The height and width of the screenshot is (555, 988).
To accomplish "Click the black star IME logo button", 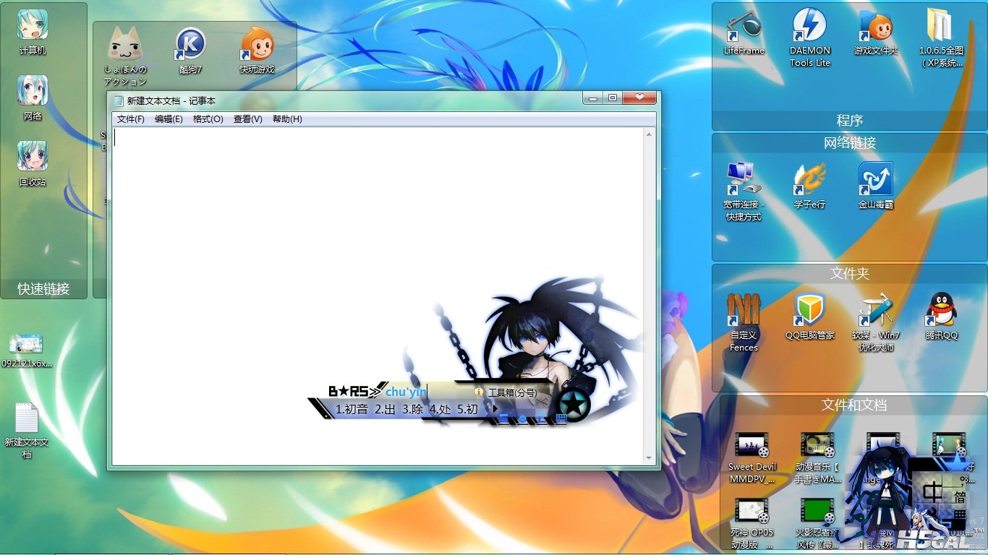I will coord(573,406).
